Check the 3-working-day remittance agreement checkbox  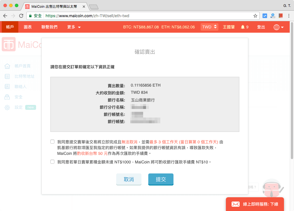52,141
